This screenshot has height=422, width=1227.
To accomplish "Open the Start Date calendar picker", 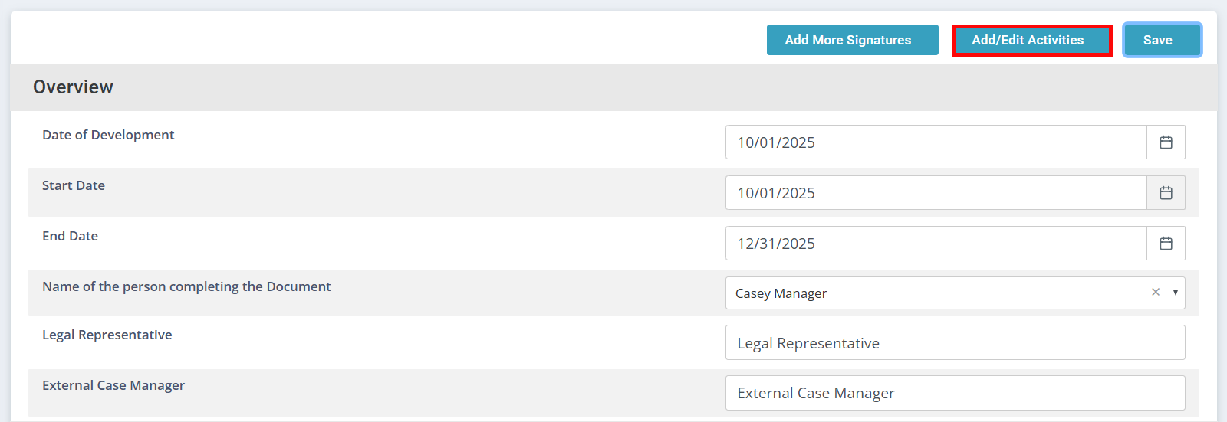I will pos(1166,193).
